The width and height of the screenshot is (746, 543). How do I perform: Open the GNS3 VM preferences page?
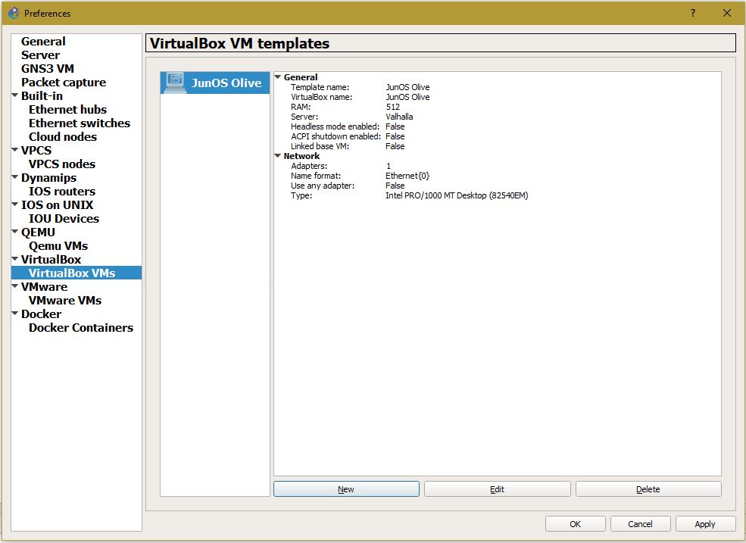(48, 68)
